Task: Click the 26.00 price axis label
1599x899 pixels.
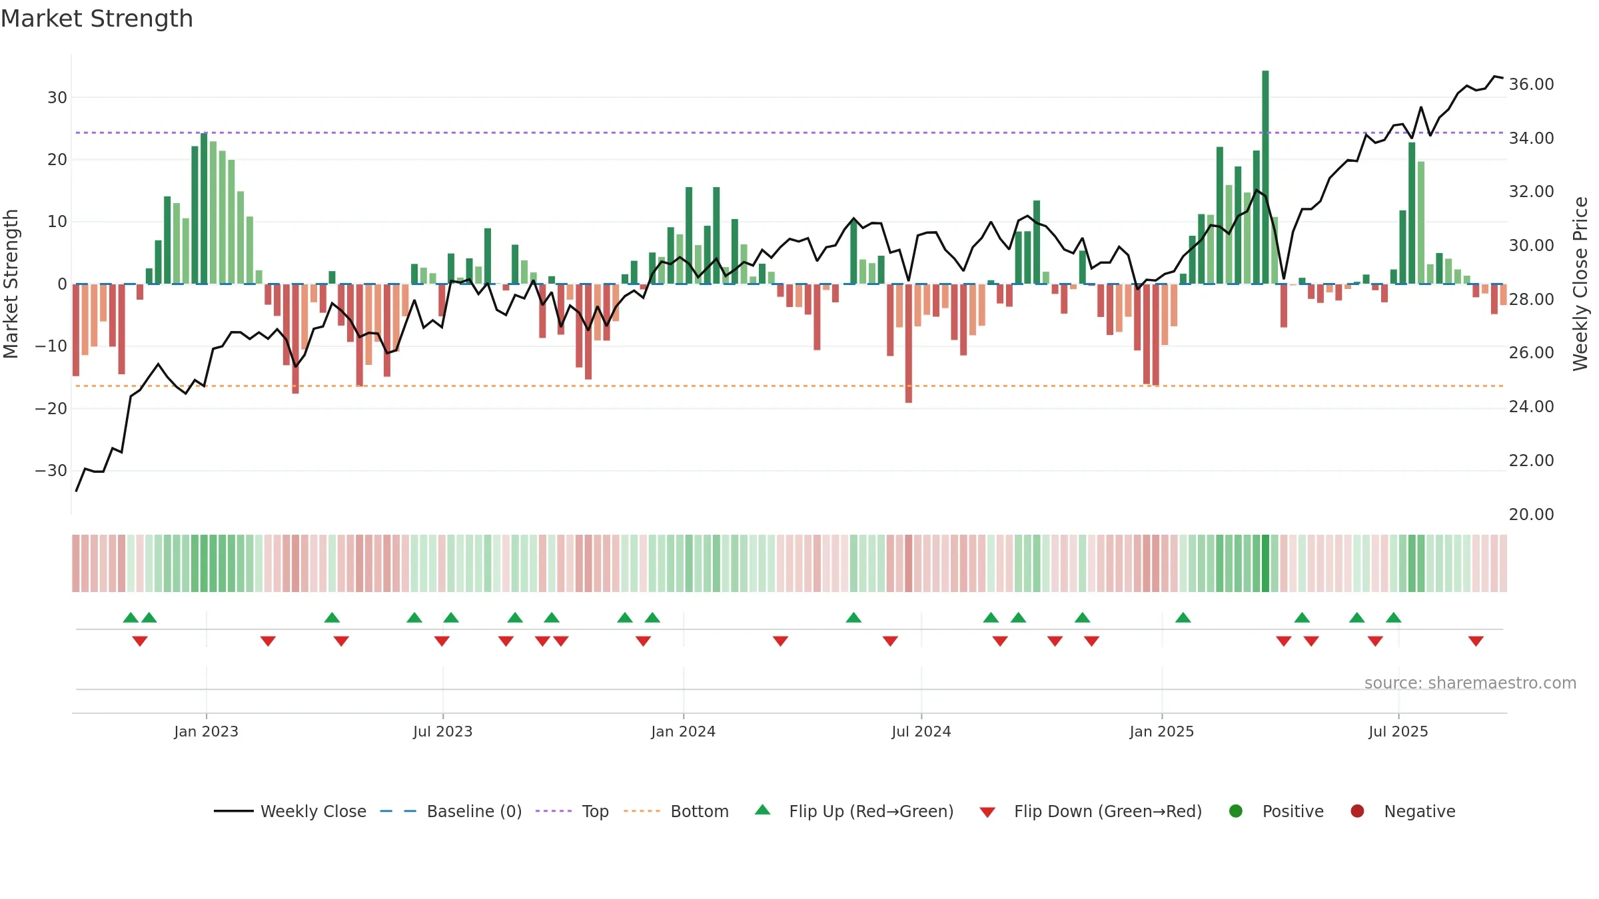Action: coord(1531,352)
